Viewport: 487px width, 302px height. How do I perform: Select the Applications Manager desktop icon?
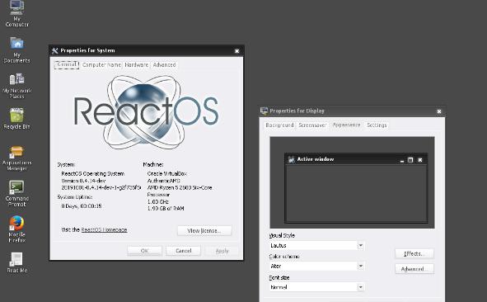[16, 158]
